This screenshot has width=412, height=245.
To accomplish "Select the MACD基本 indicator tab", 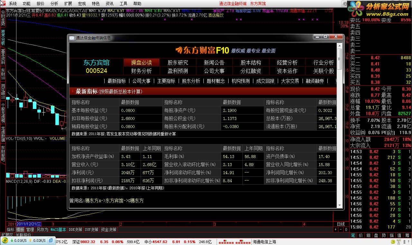I will 58,230.
